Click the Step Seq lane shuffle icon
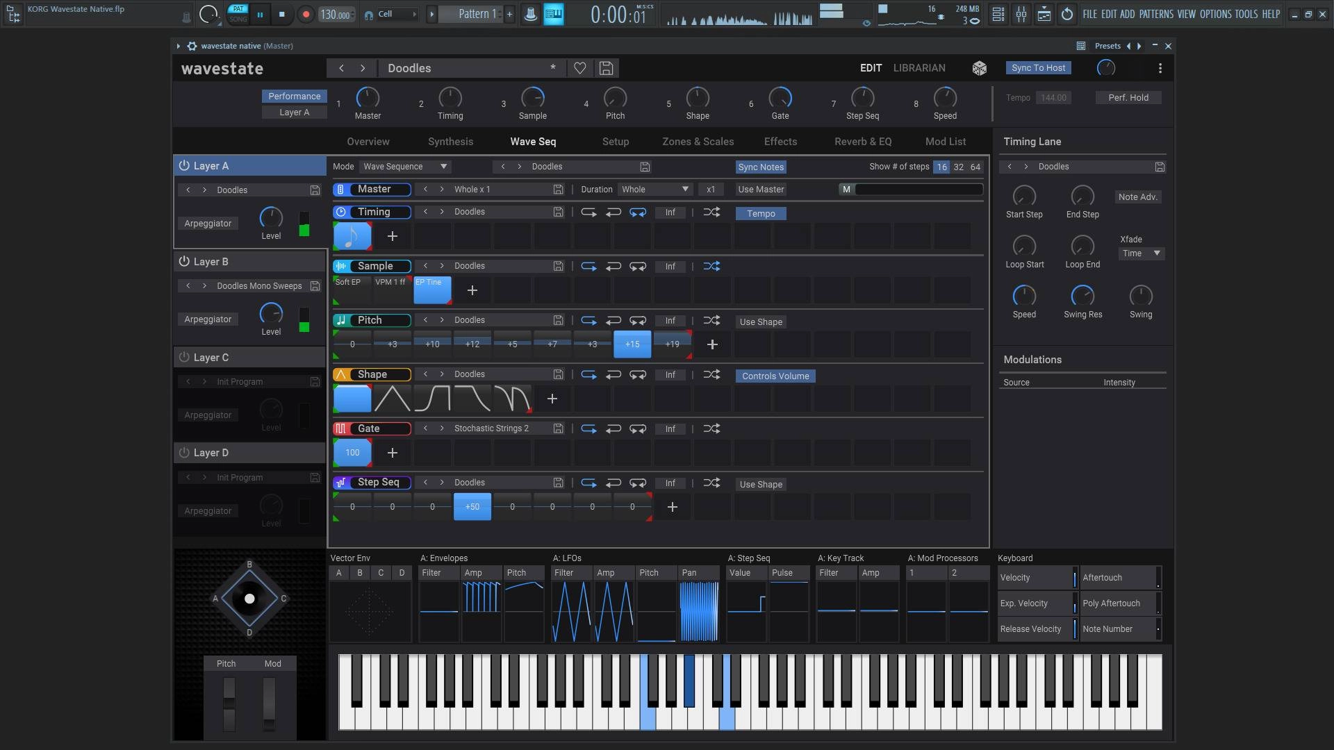This screenshot has width=1334, height=750. tap(711, 483)
